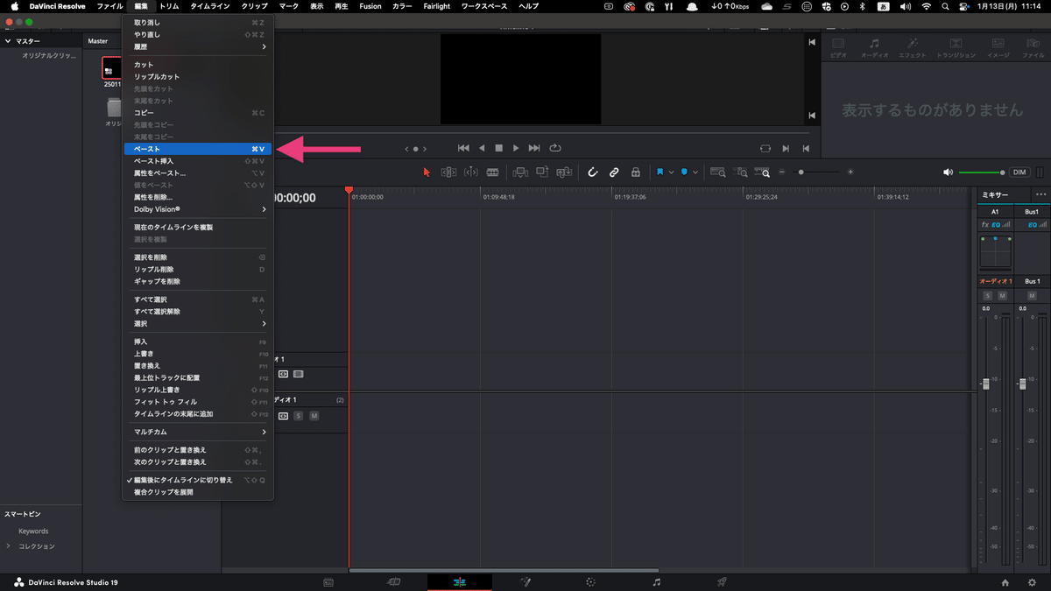
Task: Activate the Dynamic Trim Mode tool
Action: click(x=470, y=172)
